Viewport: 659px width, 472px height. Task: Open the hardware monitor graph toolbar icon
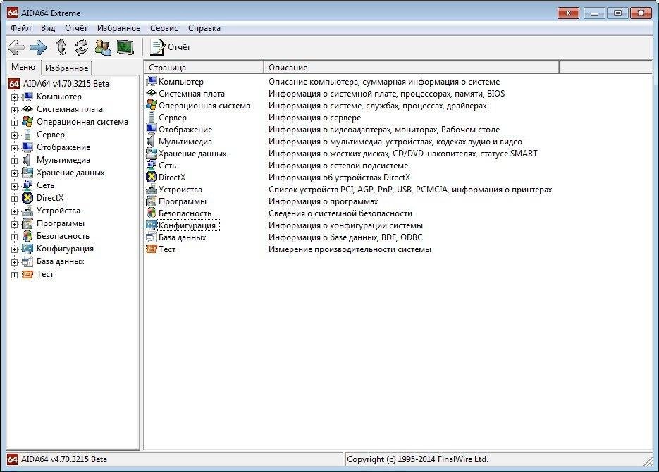[x=125, y=47]
